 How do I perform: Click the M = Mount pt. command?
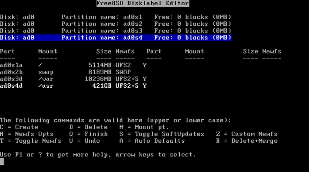click(144, 127)
